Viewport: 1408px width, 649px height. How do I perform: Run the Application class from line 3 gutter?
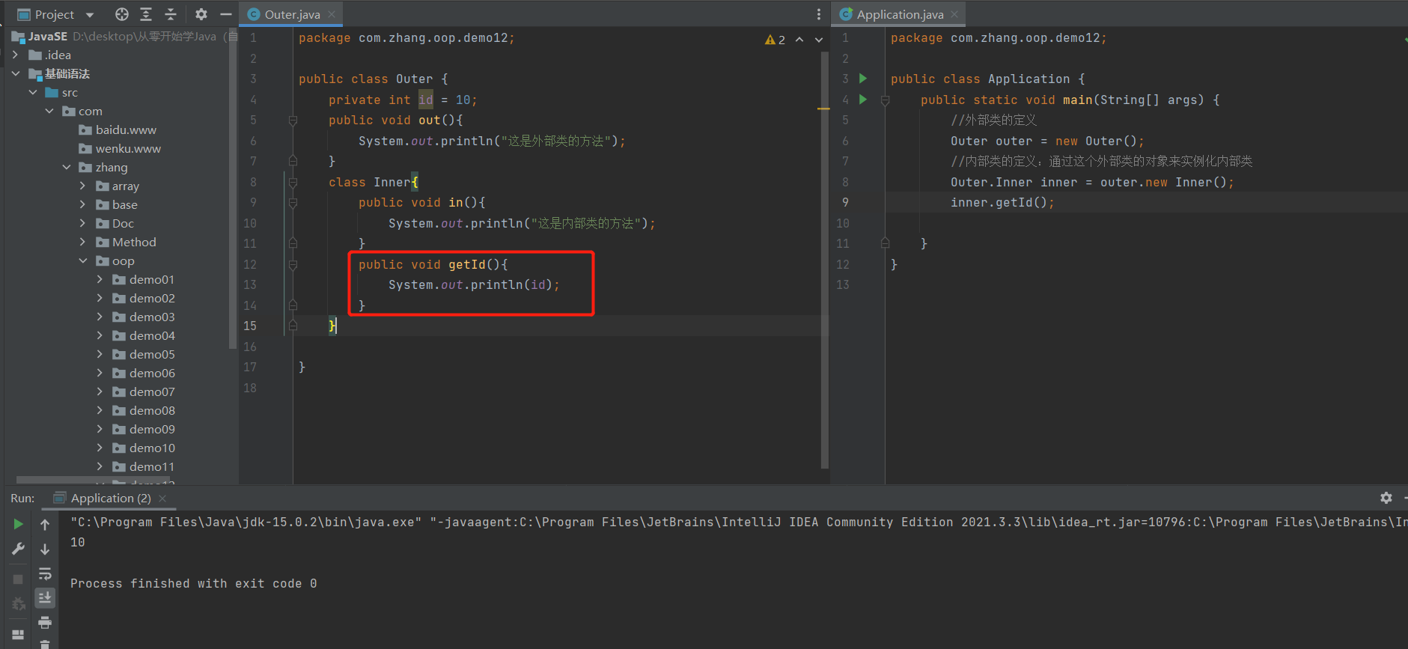coord(863,79)
